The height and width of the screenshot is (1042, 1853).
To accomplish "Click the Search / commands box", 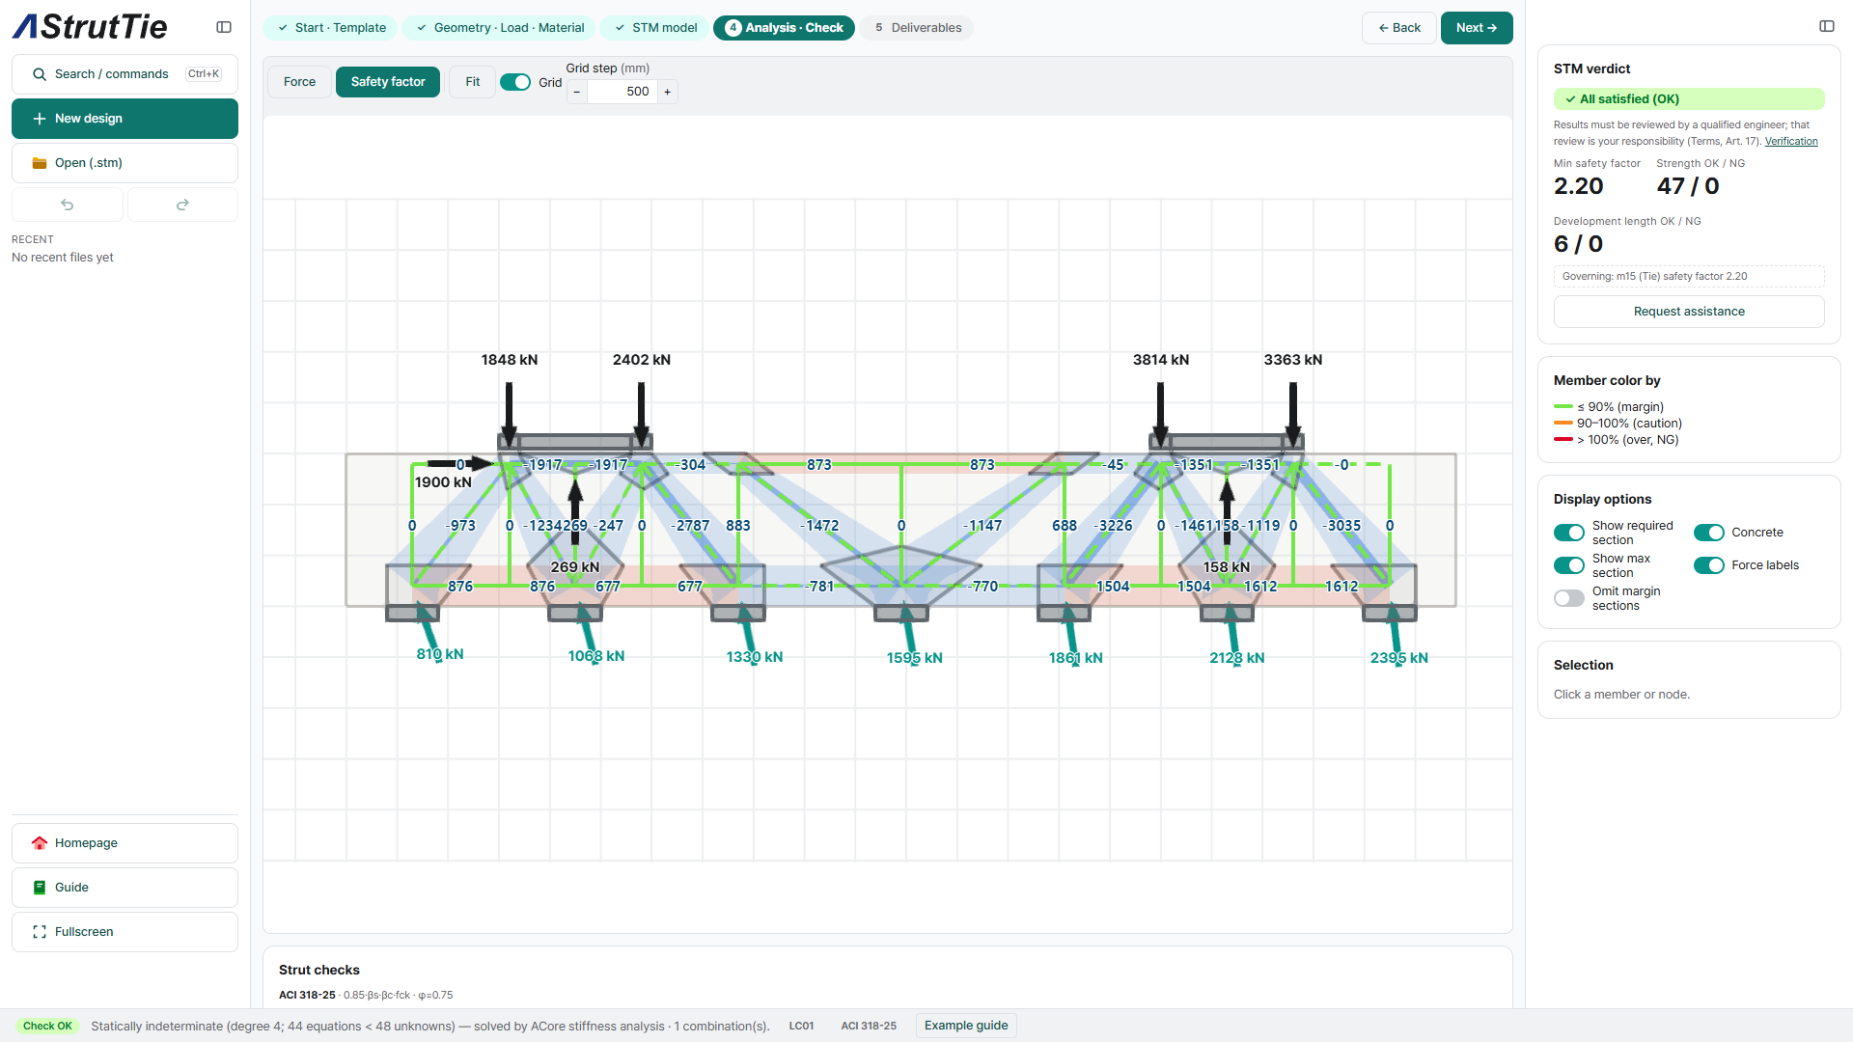I will click(125, 74).
